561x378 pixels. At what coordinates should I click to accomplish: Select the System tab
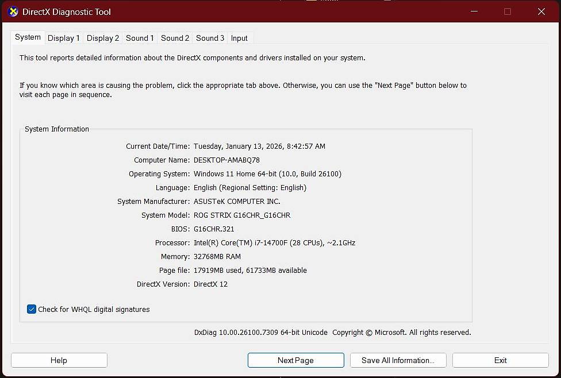tap(28, 37)
